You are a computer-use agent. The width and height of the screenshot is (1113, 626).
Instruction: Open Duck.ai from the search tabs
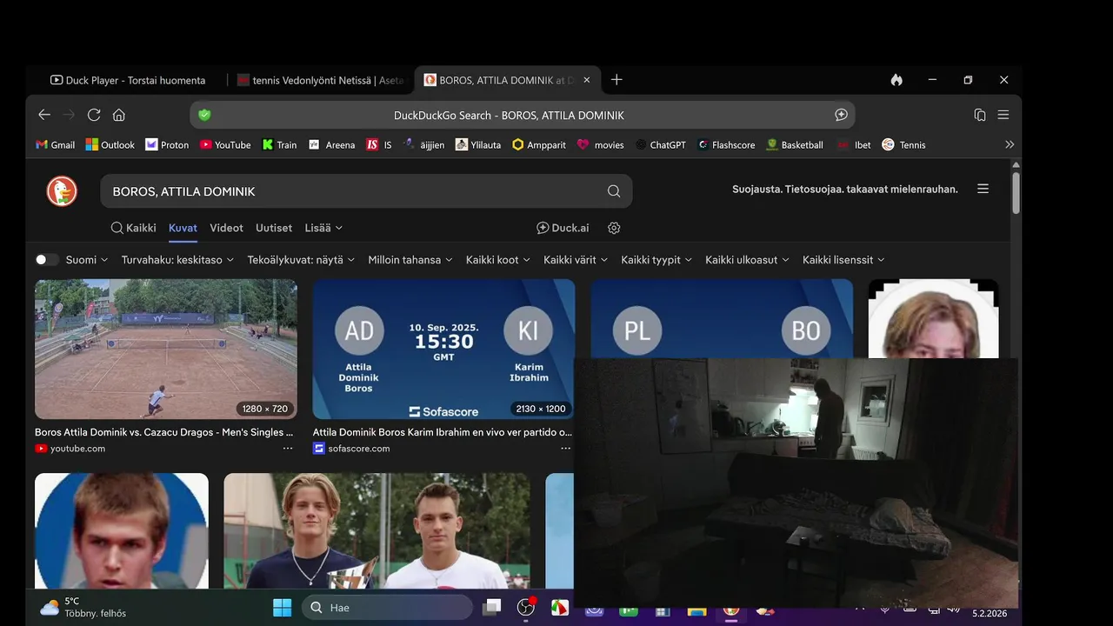[563, 228]
